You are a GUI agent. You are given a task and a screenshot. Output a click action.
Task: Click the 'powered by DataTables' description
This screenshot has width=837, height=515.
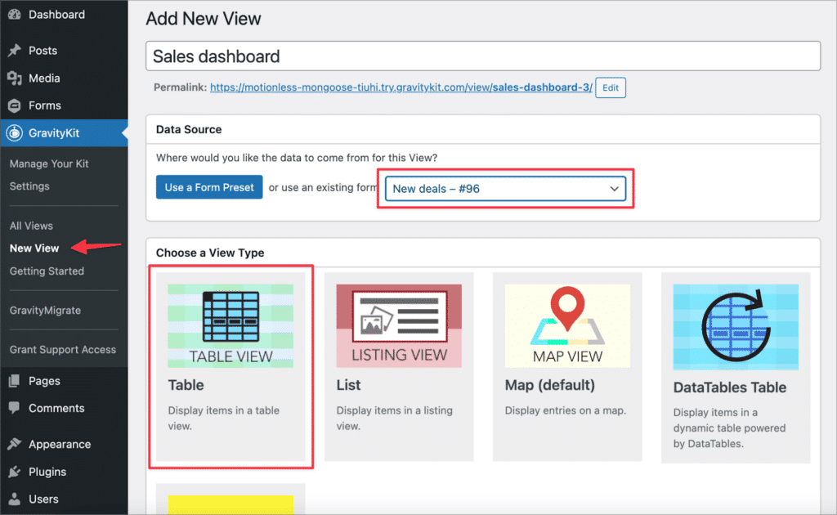pos(730,428)
